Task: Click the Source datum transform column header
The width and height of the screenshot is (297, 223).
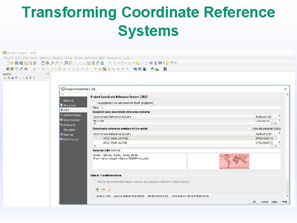Action: 129,196
